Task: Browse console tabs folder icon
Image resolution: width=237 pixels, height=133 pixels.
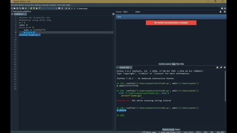Action: 117,67
